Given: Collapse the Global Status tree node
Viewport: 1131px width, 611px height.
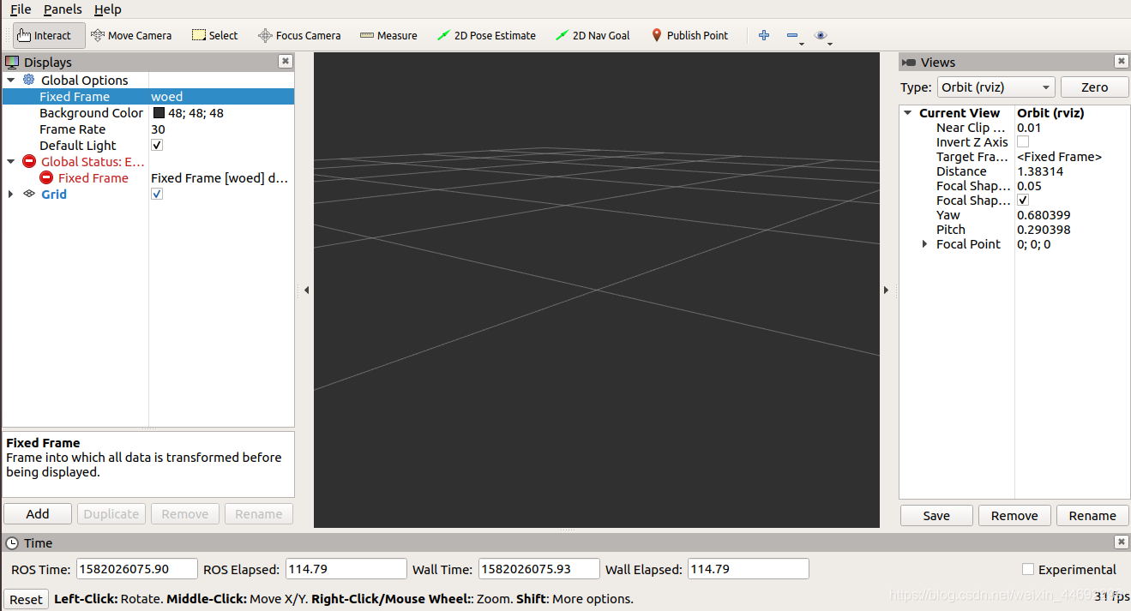Looking at the screenshot, I should (x=11, y=161).
